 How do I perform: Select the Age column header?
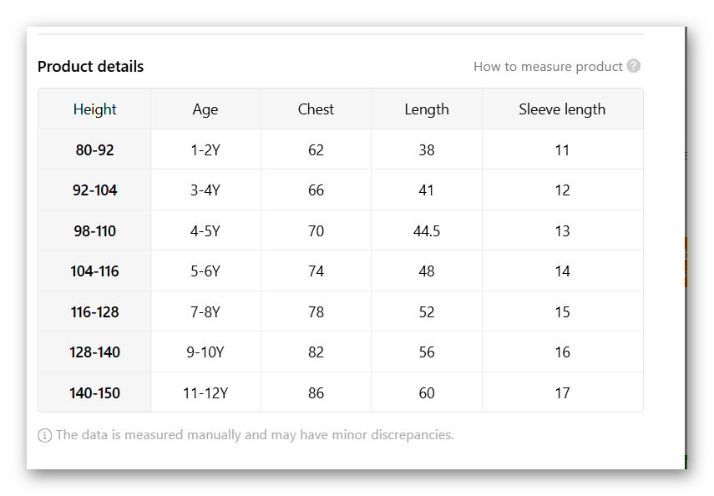[205, 109]
